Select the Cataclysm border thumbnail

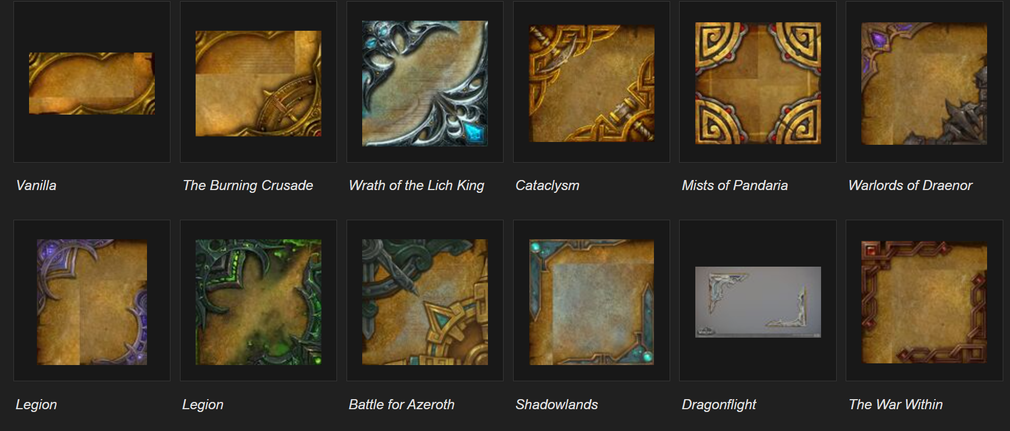point(591,83)
